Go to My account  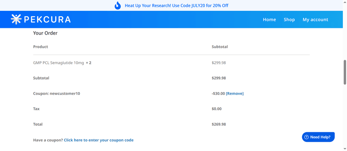point(315,20)
